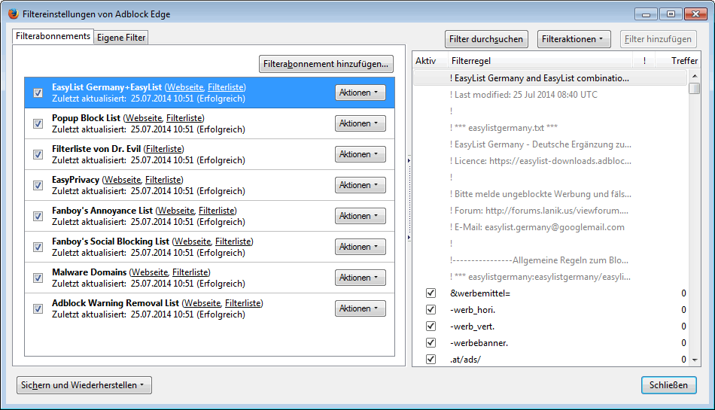The image size is (715, 410).
Task: Expand Aktionen for Filterliste von Dr. Evil
Action: pyautogui.click(x=361, y=154)
